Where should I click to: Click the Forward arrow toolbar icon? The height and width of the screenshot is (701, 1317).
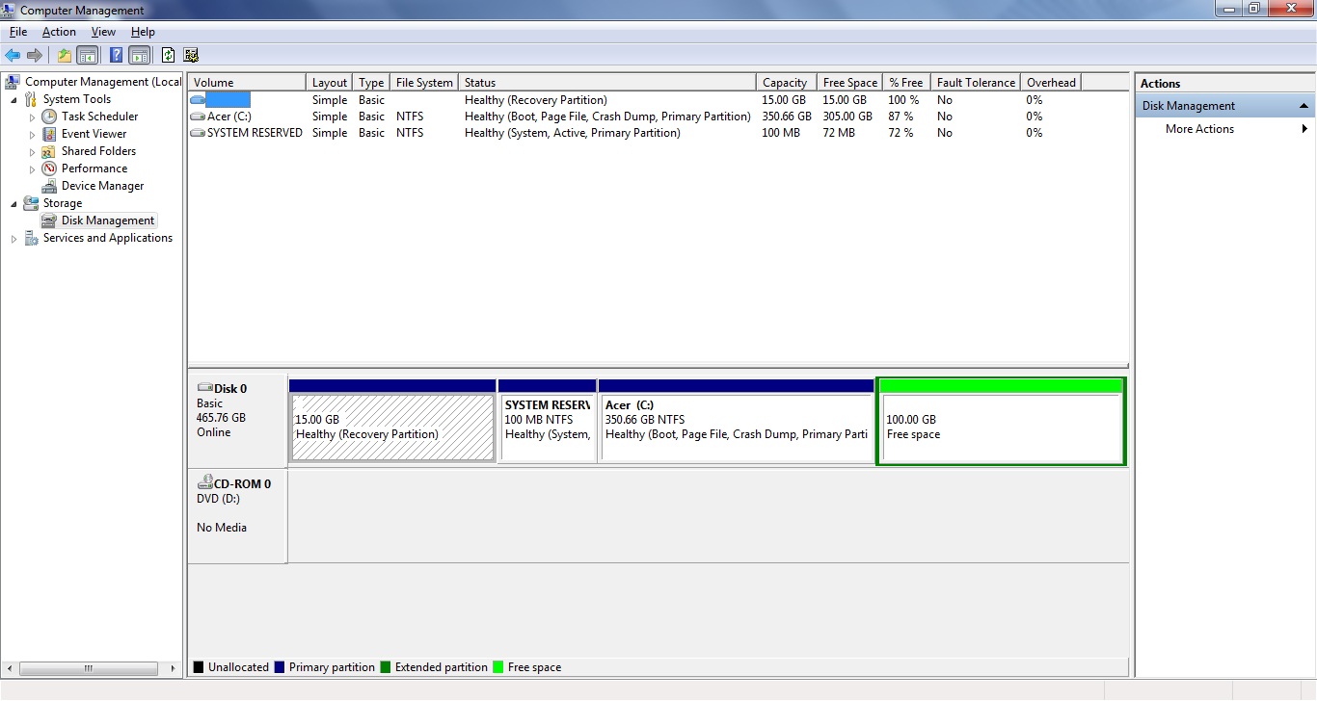point(35,55)
